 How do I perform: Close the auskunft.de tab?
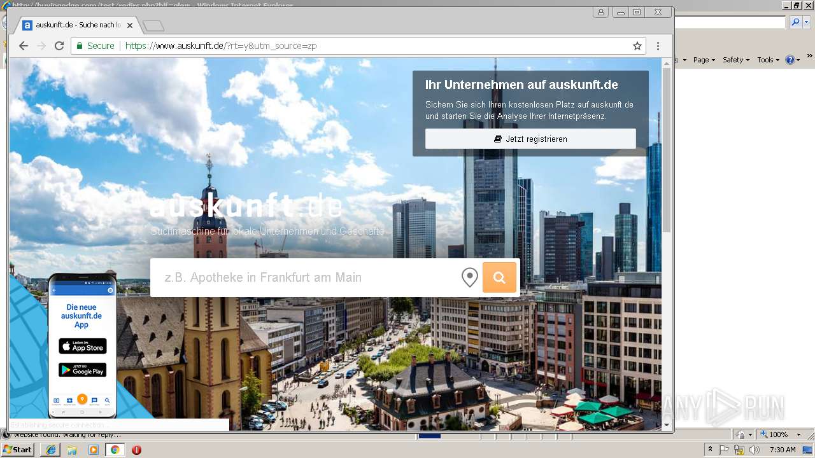coord(130,25)
